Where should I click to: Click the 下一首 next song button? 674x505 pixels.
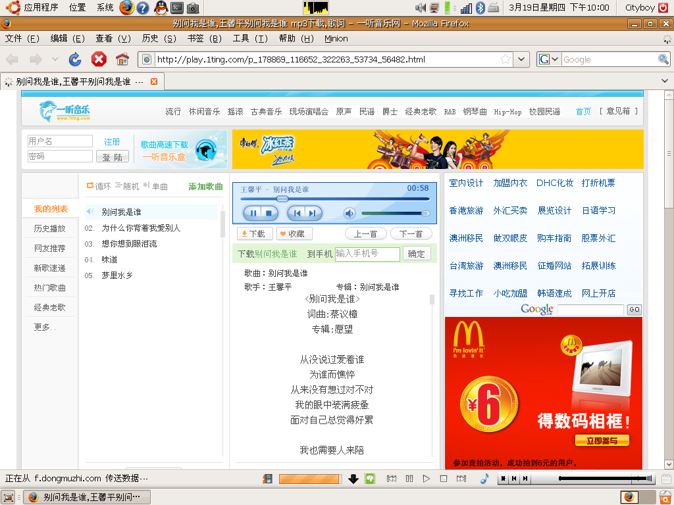tap(411, 233)
